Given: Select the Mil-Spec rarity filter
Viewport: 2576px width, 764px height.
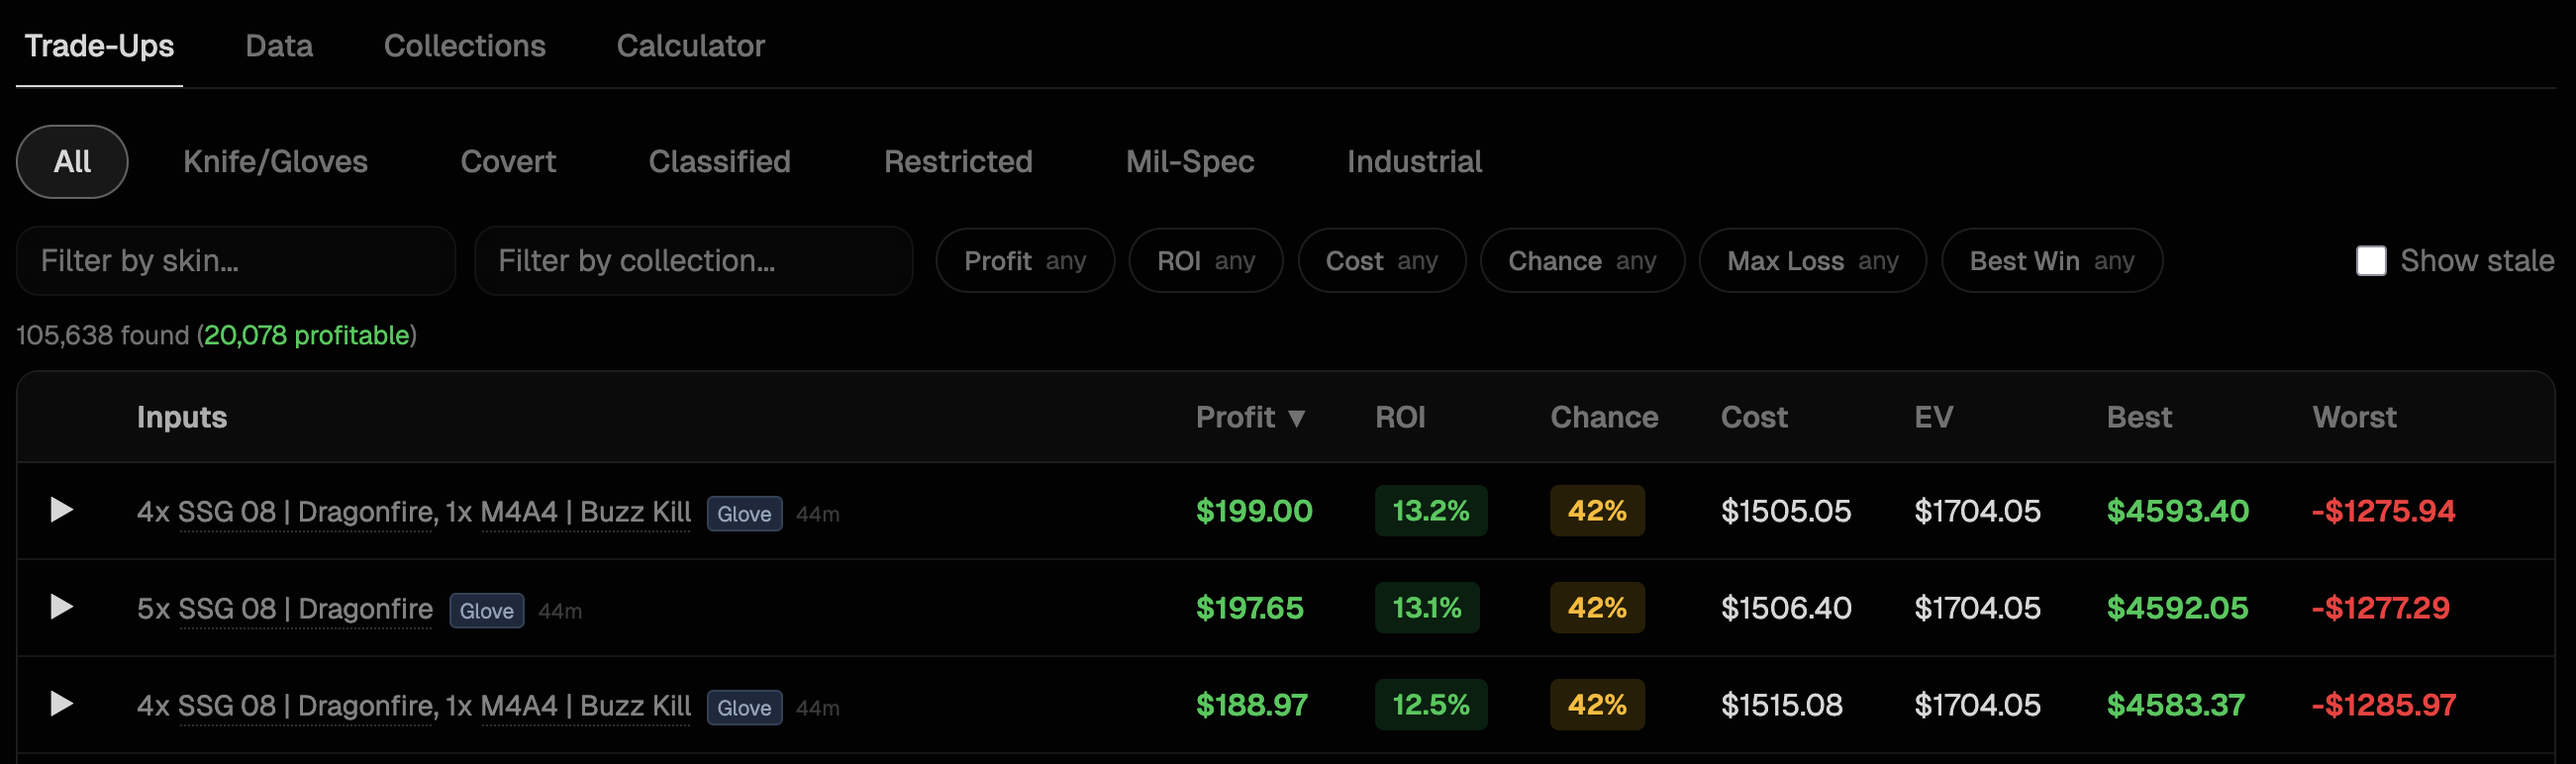Looking at the screenshot, I should tap(1189, 161).
